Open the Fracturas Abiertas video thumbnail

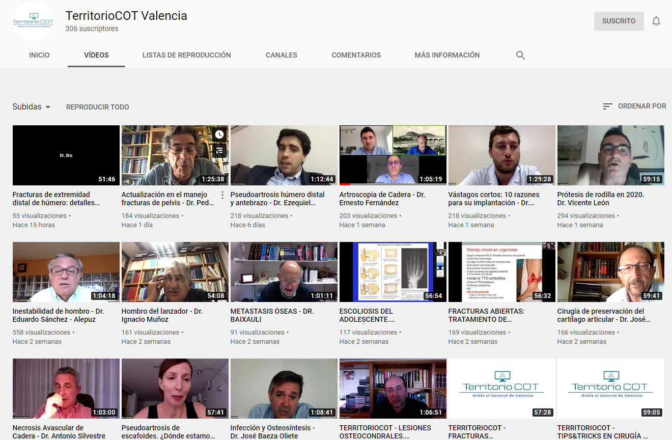pos(501,272)
